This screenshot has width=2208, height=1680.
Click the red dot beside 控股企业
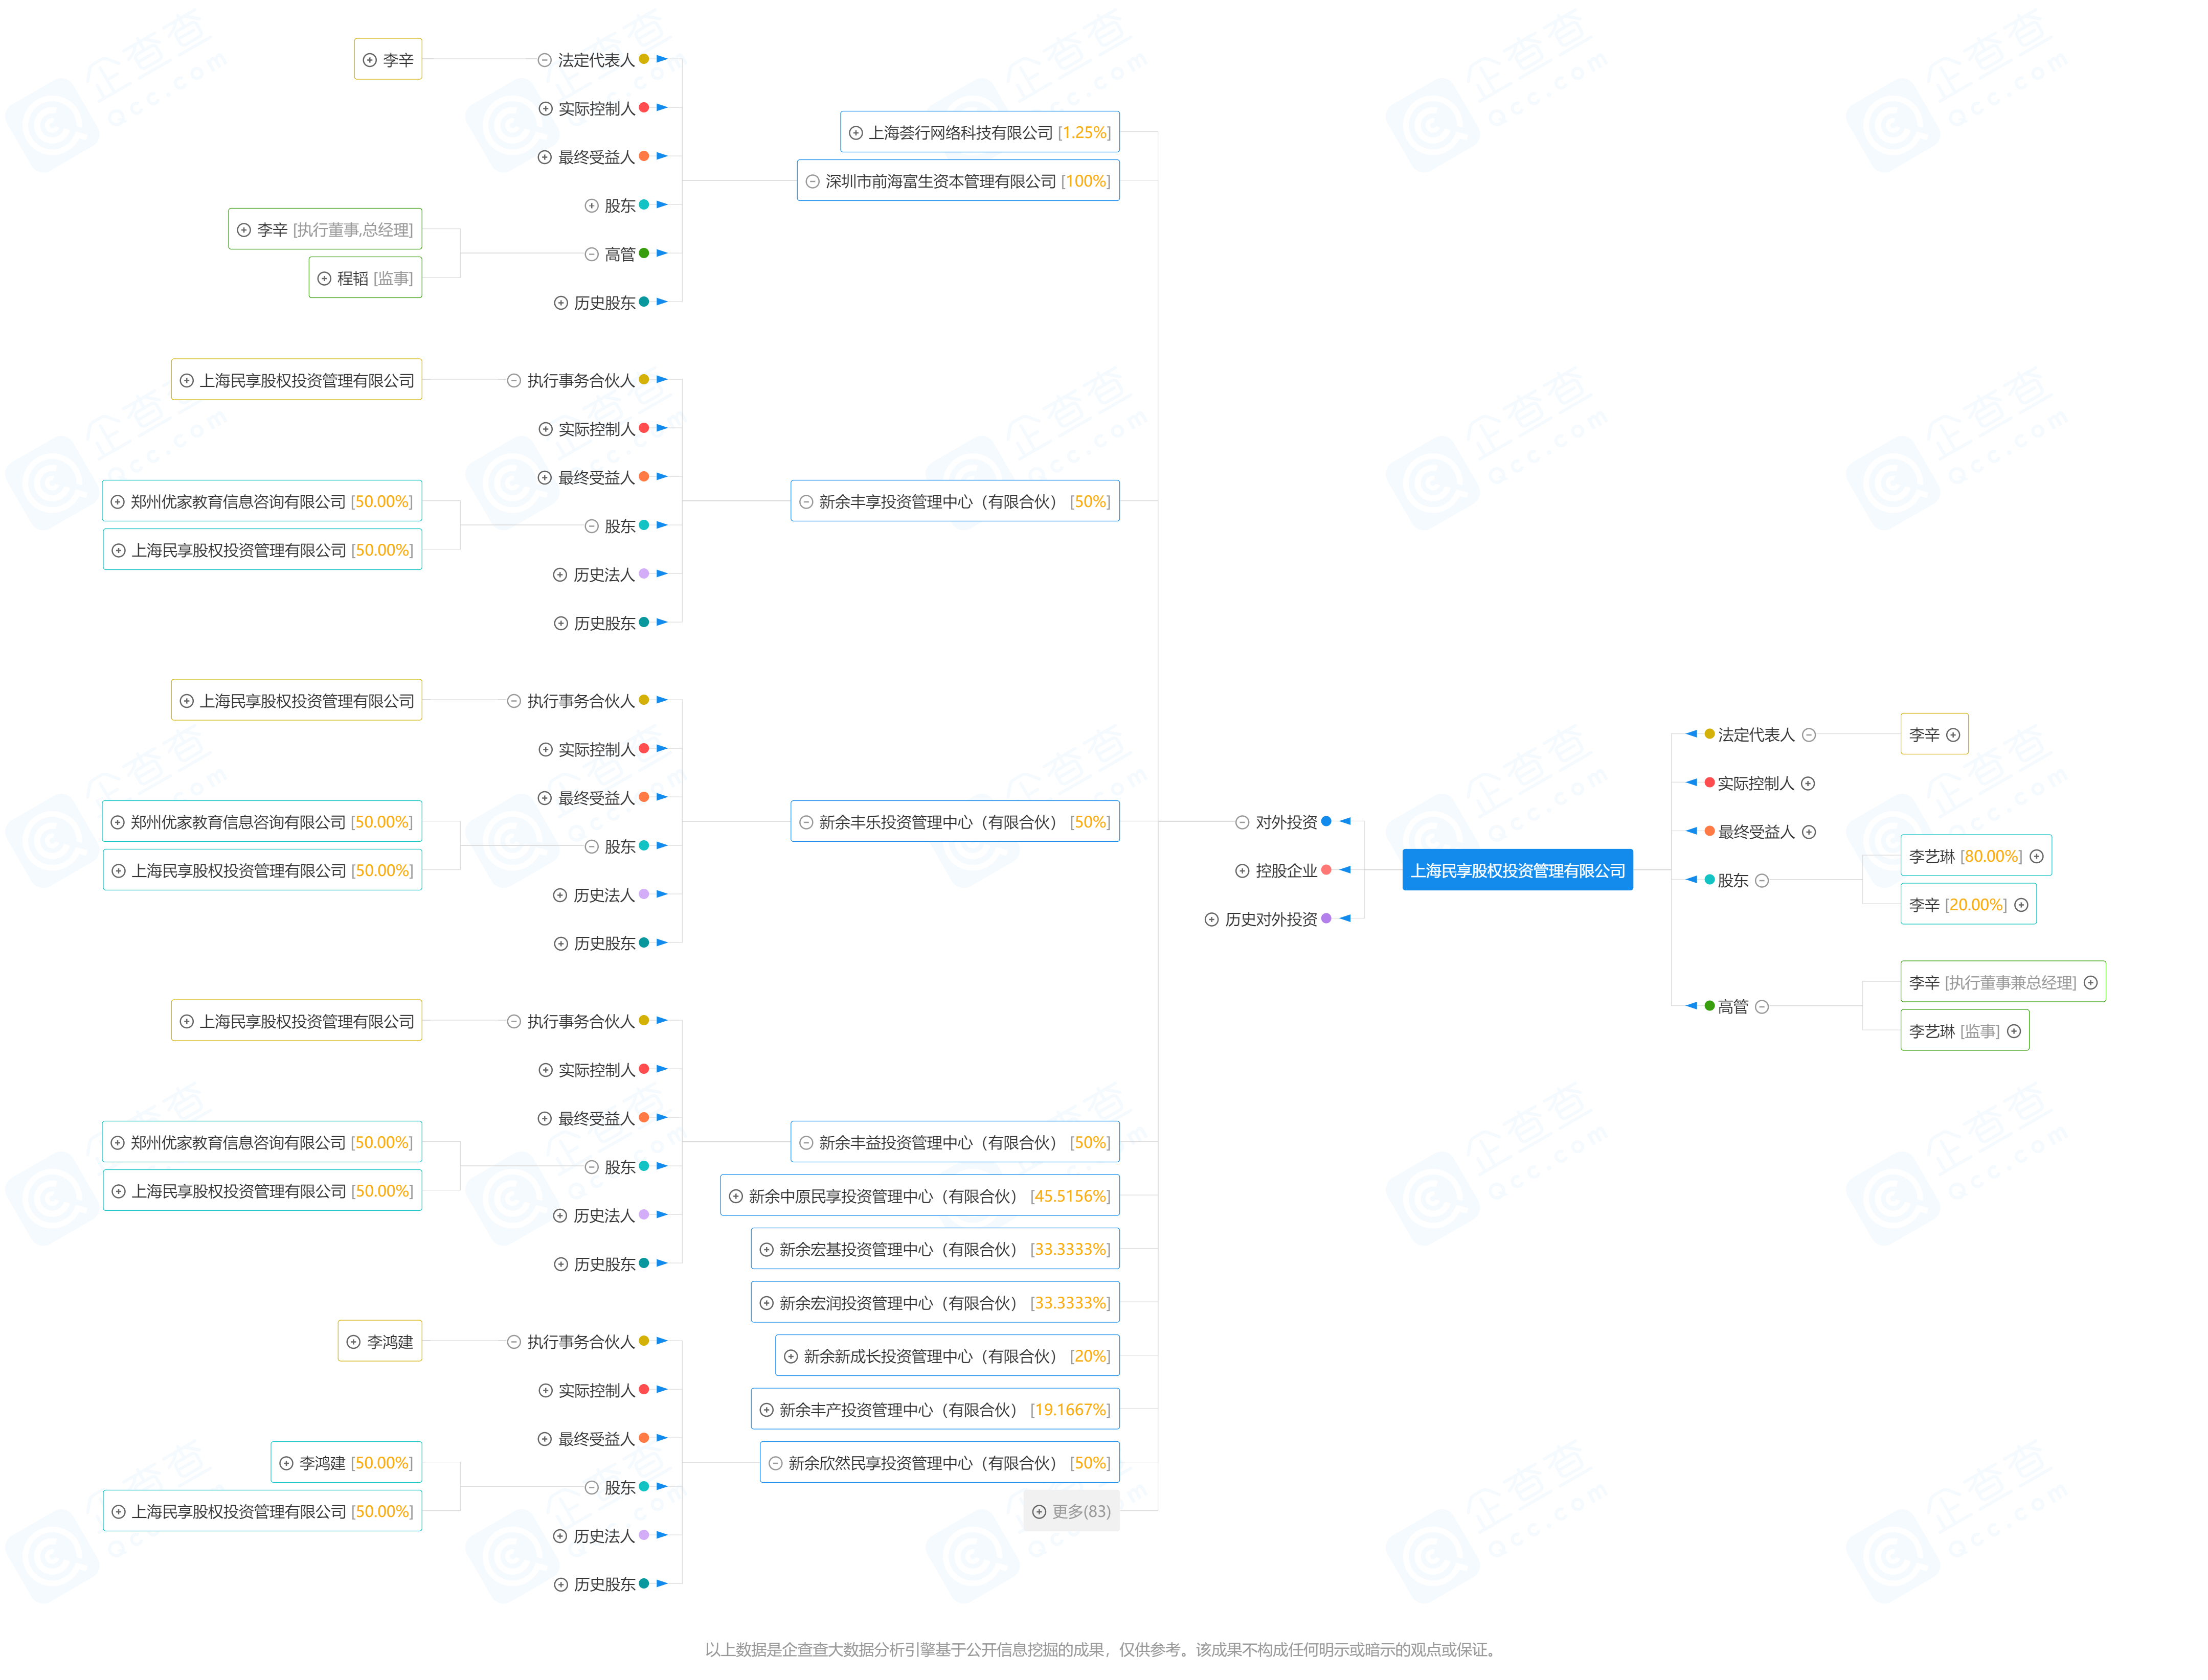tap(1325, 870)
